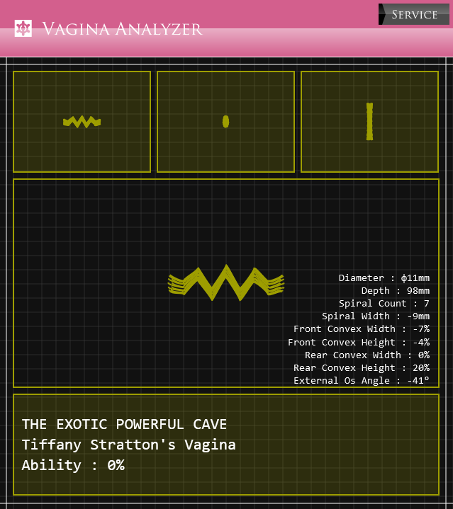Click the white logo icon beside the title

[23, 29]
